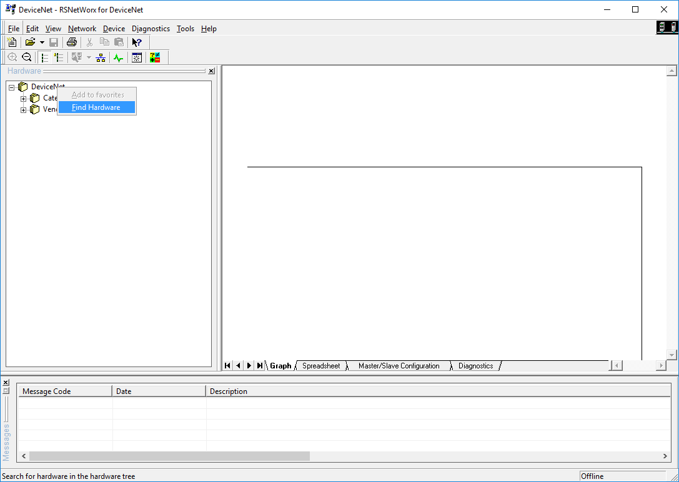
Task: Expand the Category folder plus box
Action: click(x=23, y=99)
